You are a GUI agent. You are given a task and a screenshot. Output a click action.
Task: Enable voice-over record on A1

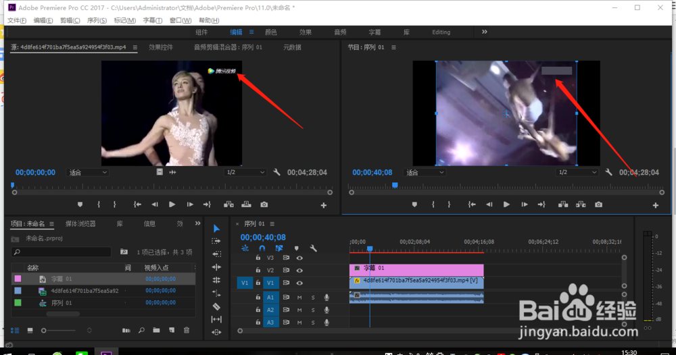pos(327,298)
